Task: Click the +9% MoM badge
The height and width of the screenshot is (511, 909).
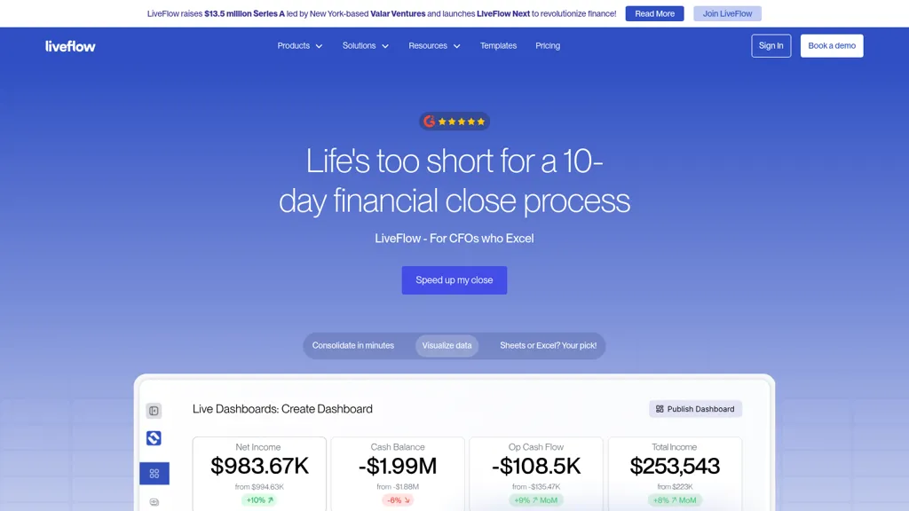Action: click(536, 500)
